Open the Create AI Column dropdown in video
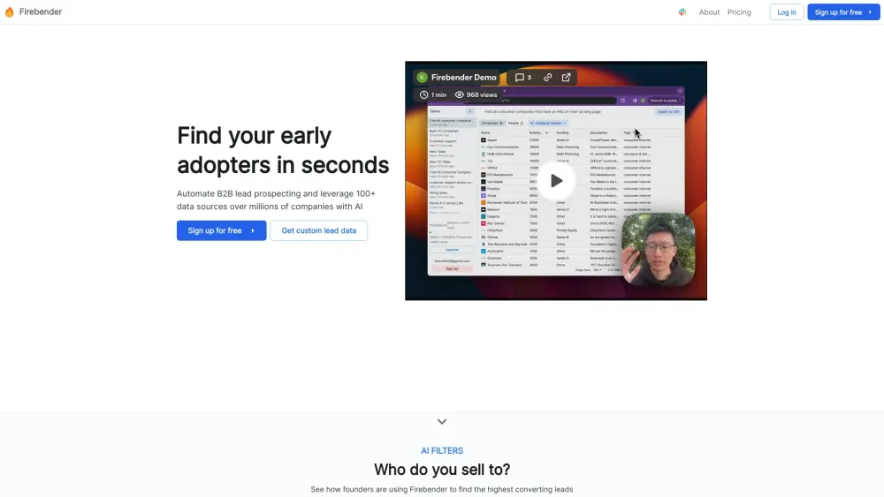 point(544,124)
